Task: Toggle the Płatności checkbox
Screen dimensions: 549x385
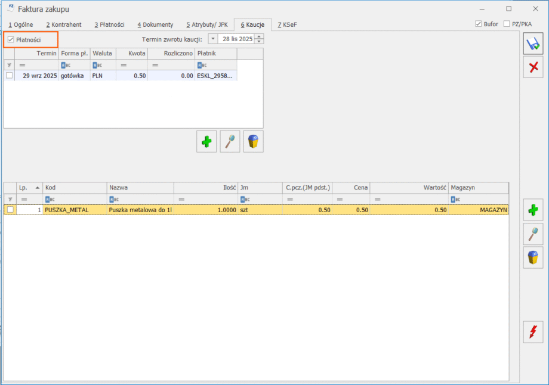Action: point(11,40)
